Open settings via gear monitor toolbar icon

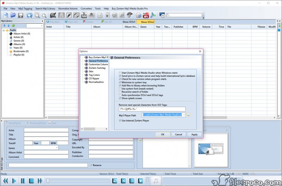click(x=162, y=15)
